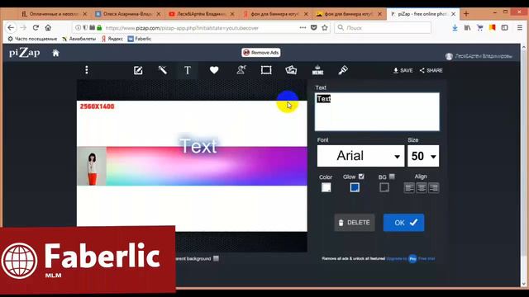This screenshot has height=297, width=529.
Task: Enable the BG checkbox
Action: 392,177
